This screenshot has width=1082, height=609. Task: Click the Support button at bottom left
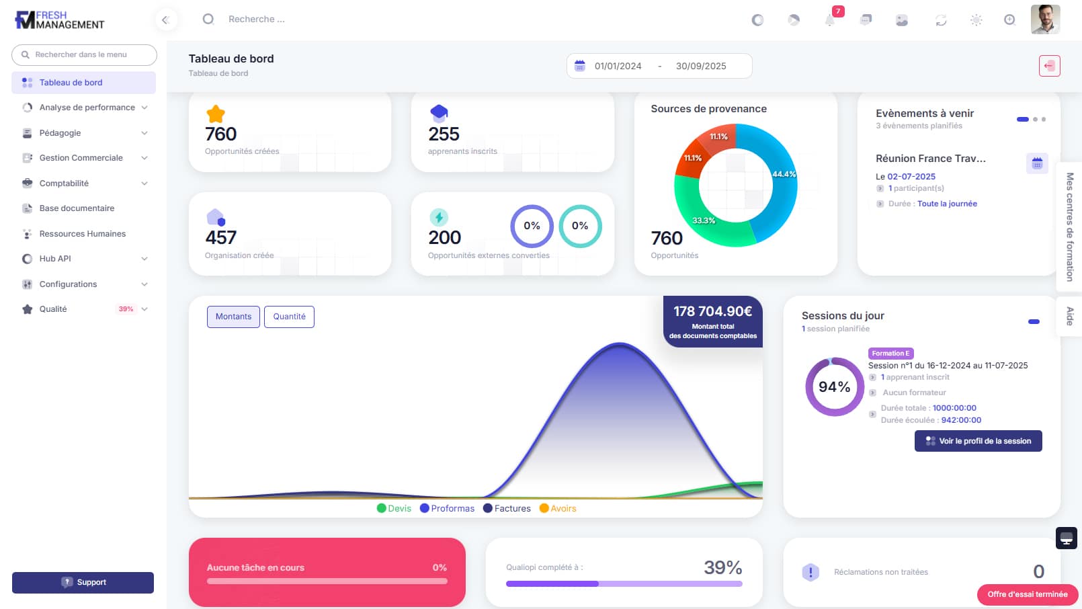click(x=83, y=582)
